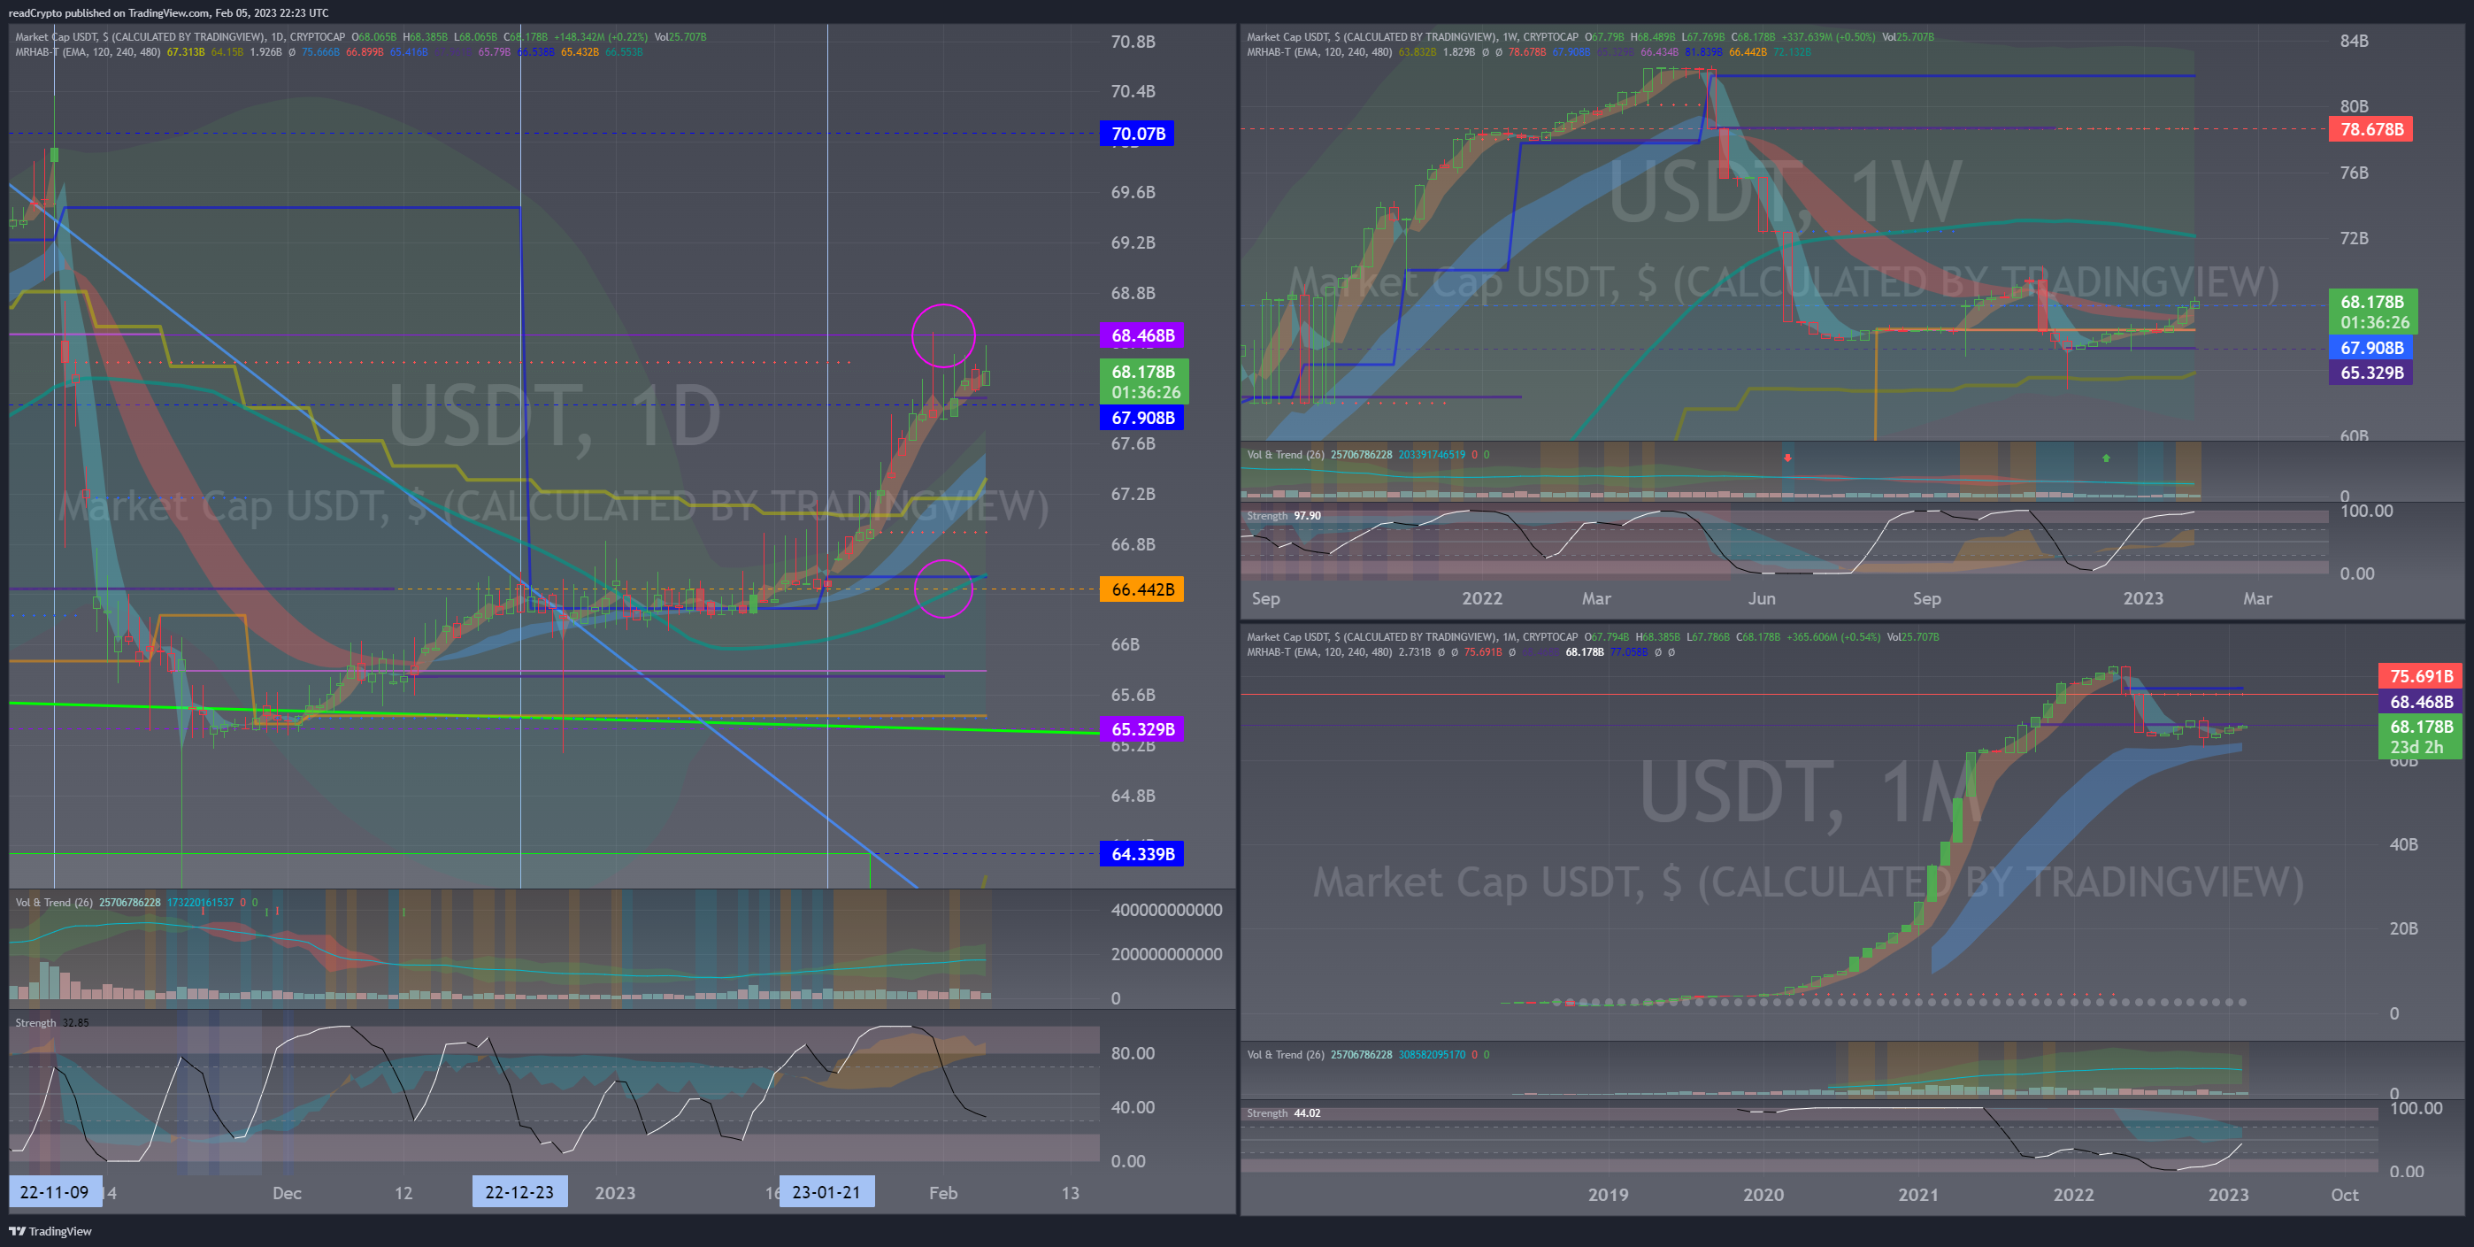Click the 2019 label on monthly time axis

point(1608,1195)
